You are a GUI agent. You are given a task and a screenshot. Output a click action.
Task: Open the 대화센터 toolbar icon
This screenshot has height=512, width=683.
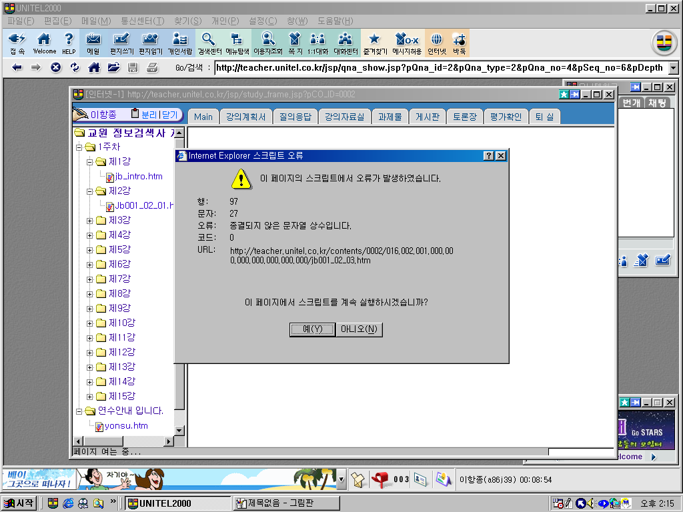pos(346,43)
